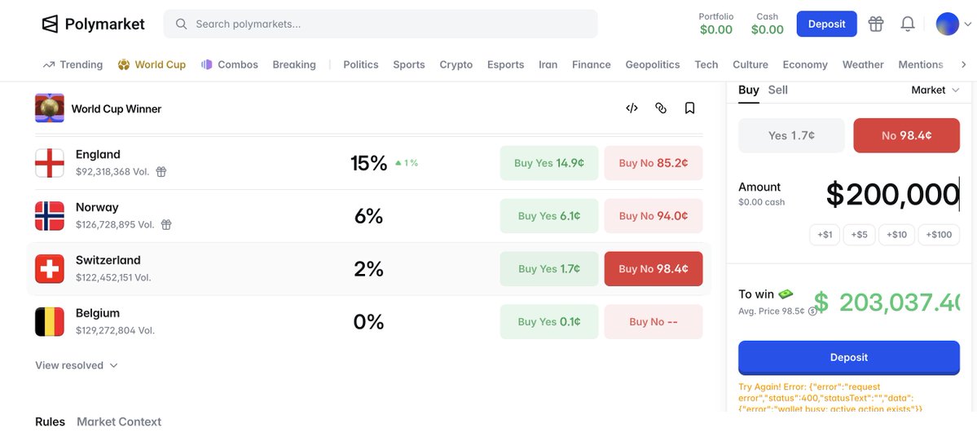Screen dimensions: 977x437
Task: Click Buy No 94.0¢ for Norway
Action: coord(654,216)
